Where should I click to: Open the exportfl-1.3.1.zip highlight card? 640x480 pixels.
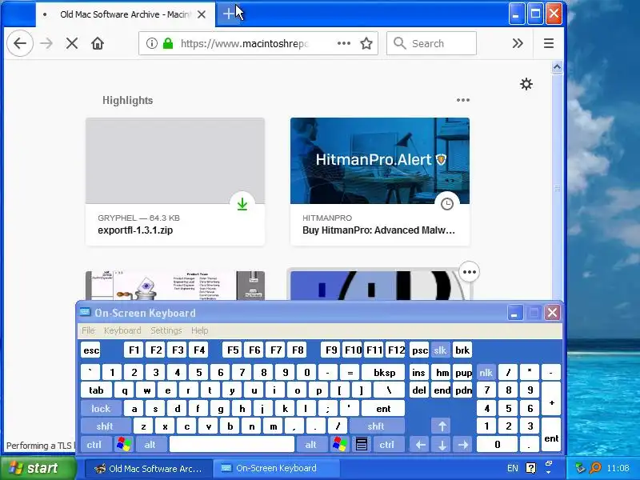coord(175,182)
